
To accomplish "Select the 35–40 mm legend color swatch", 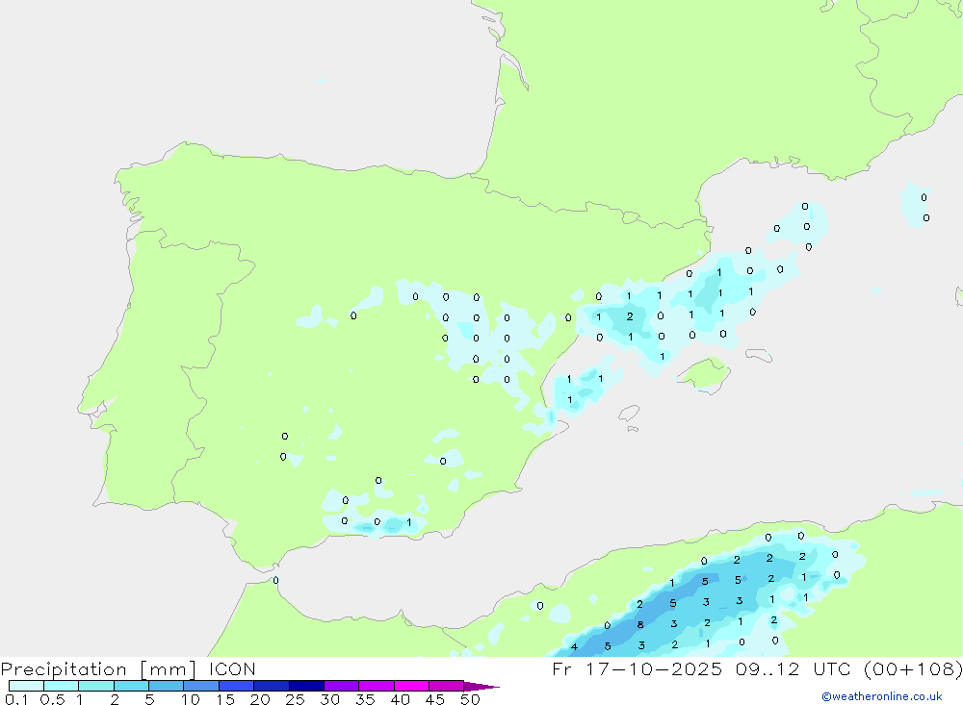I will click(x=377, y=686).
